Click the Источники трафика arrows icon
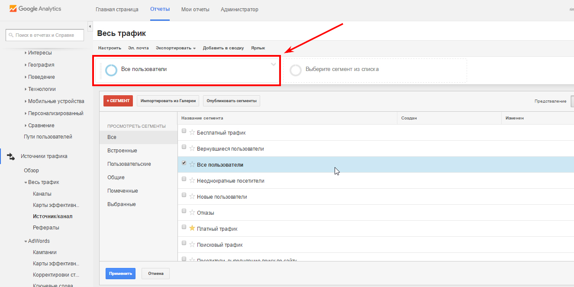 [11, 156]
